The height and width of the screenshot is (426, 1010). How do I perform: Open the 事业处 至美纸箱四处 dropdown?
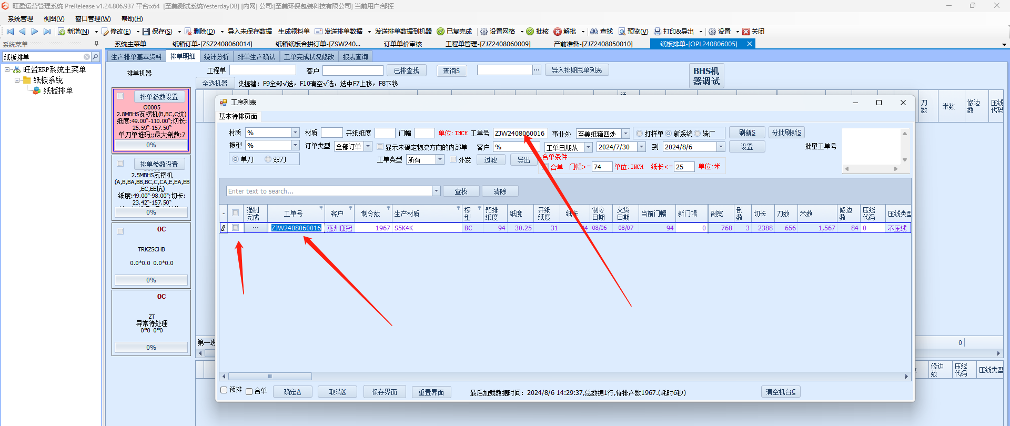(x=625, y=134)
